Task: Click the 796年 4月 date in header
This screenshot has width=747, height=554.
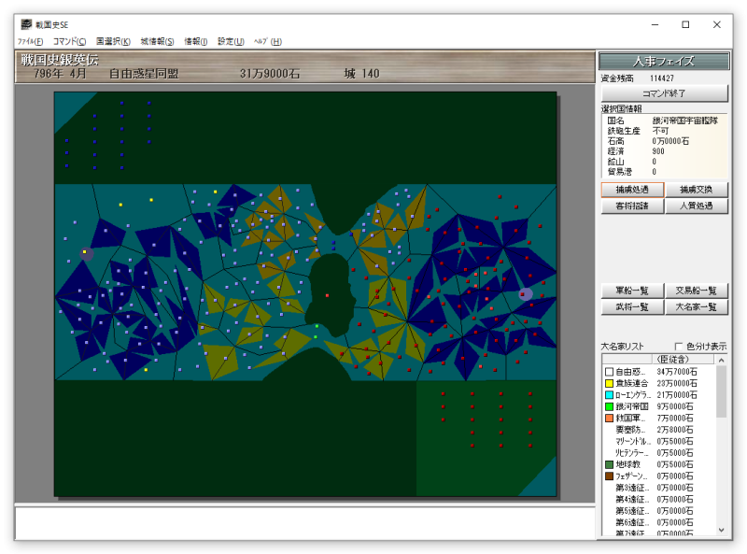Action: (60, 74)
